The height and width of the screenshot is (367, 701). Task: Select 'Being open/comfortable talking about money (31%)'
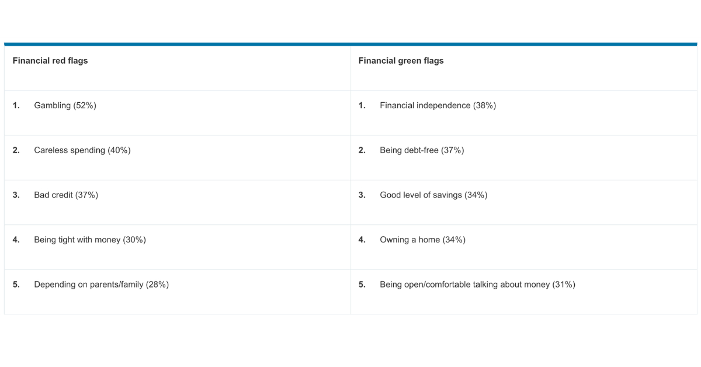477,285
